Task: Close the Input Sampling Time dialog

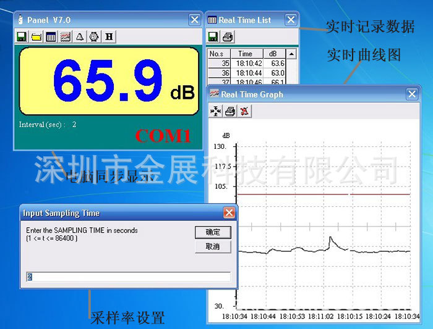Action: point(229,213)
